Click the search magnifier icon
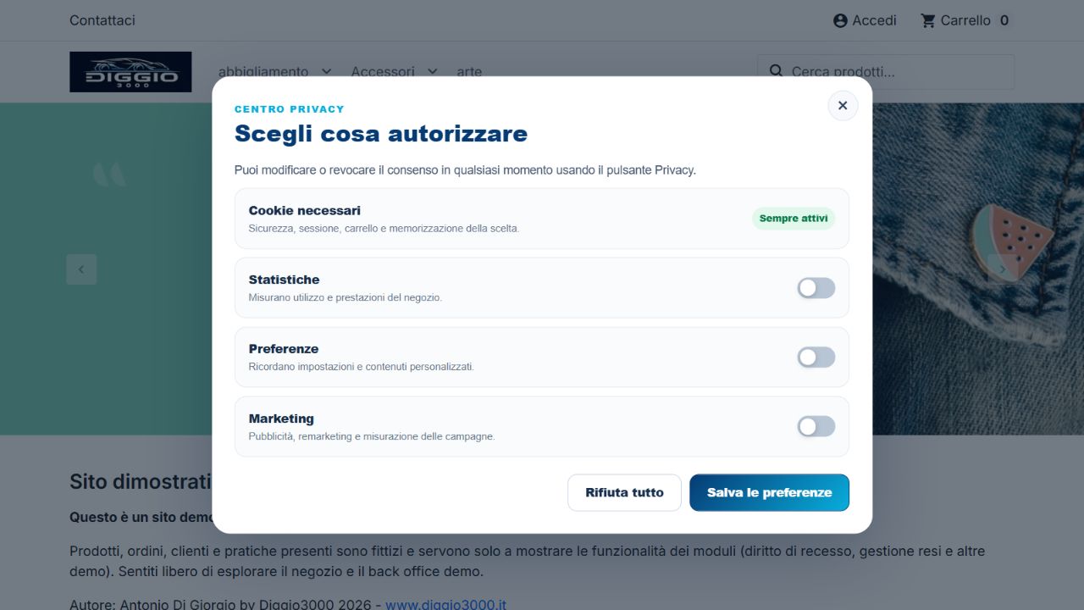This screenshot has width=1084, height=610. (776, 71)
